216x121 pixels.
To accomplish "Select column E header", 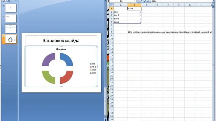I will [x=168, y=5].
